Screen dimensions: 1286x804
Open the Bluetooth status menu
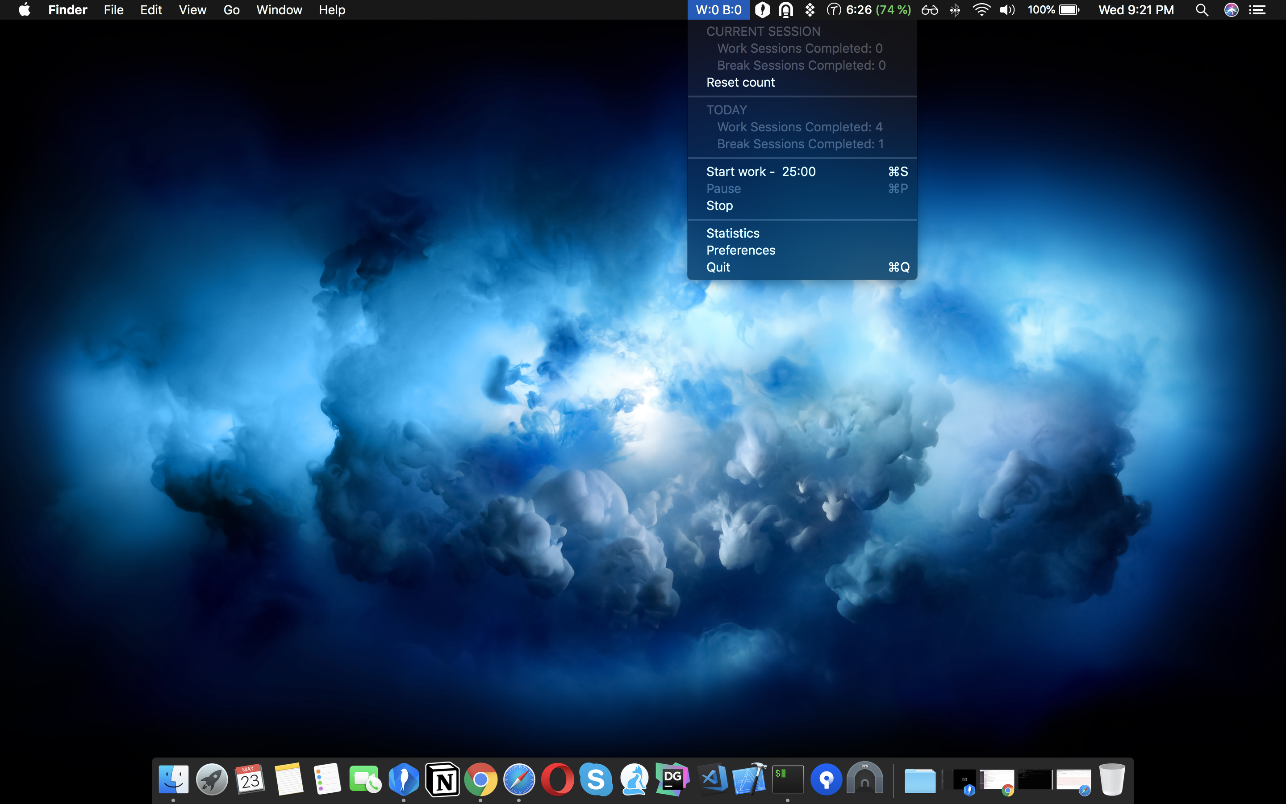(954, 9)
